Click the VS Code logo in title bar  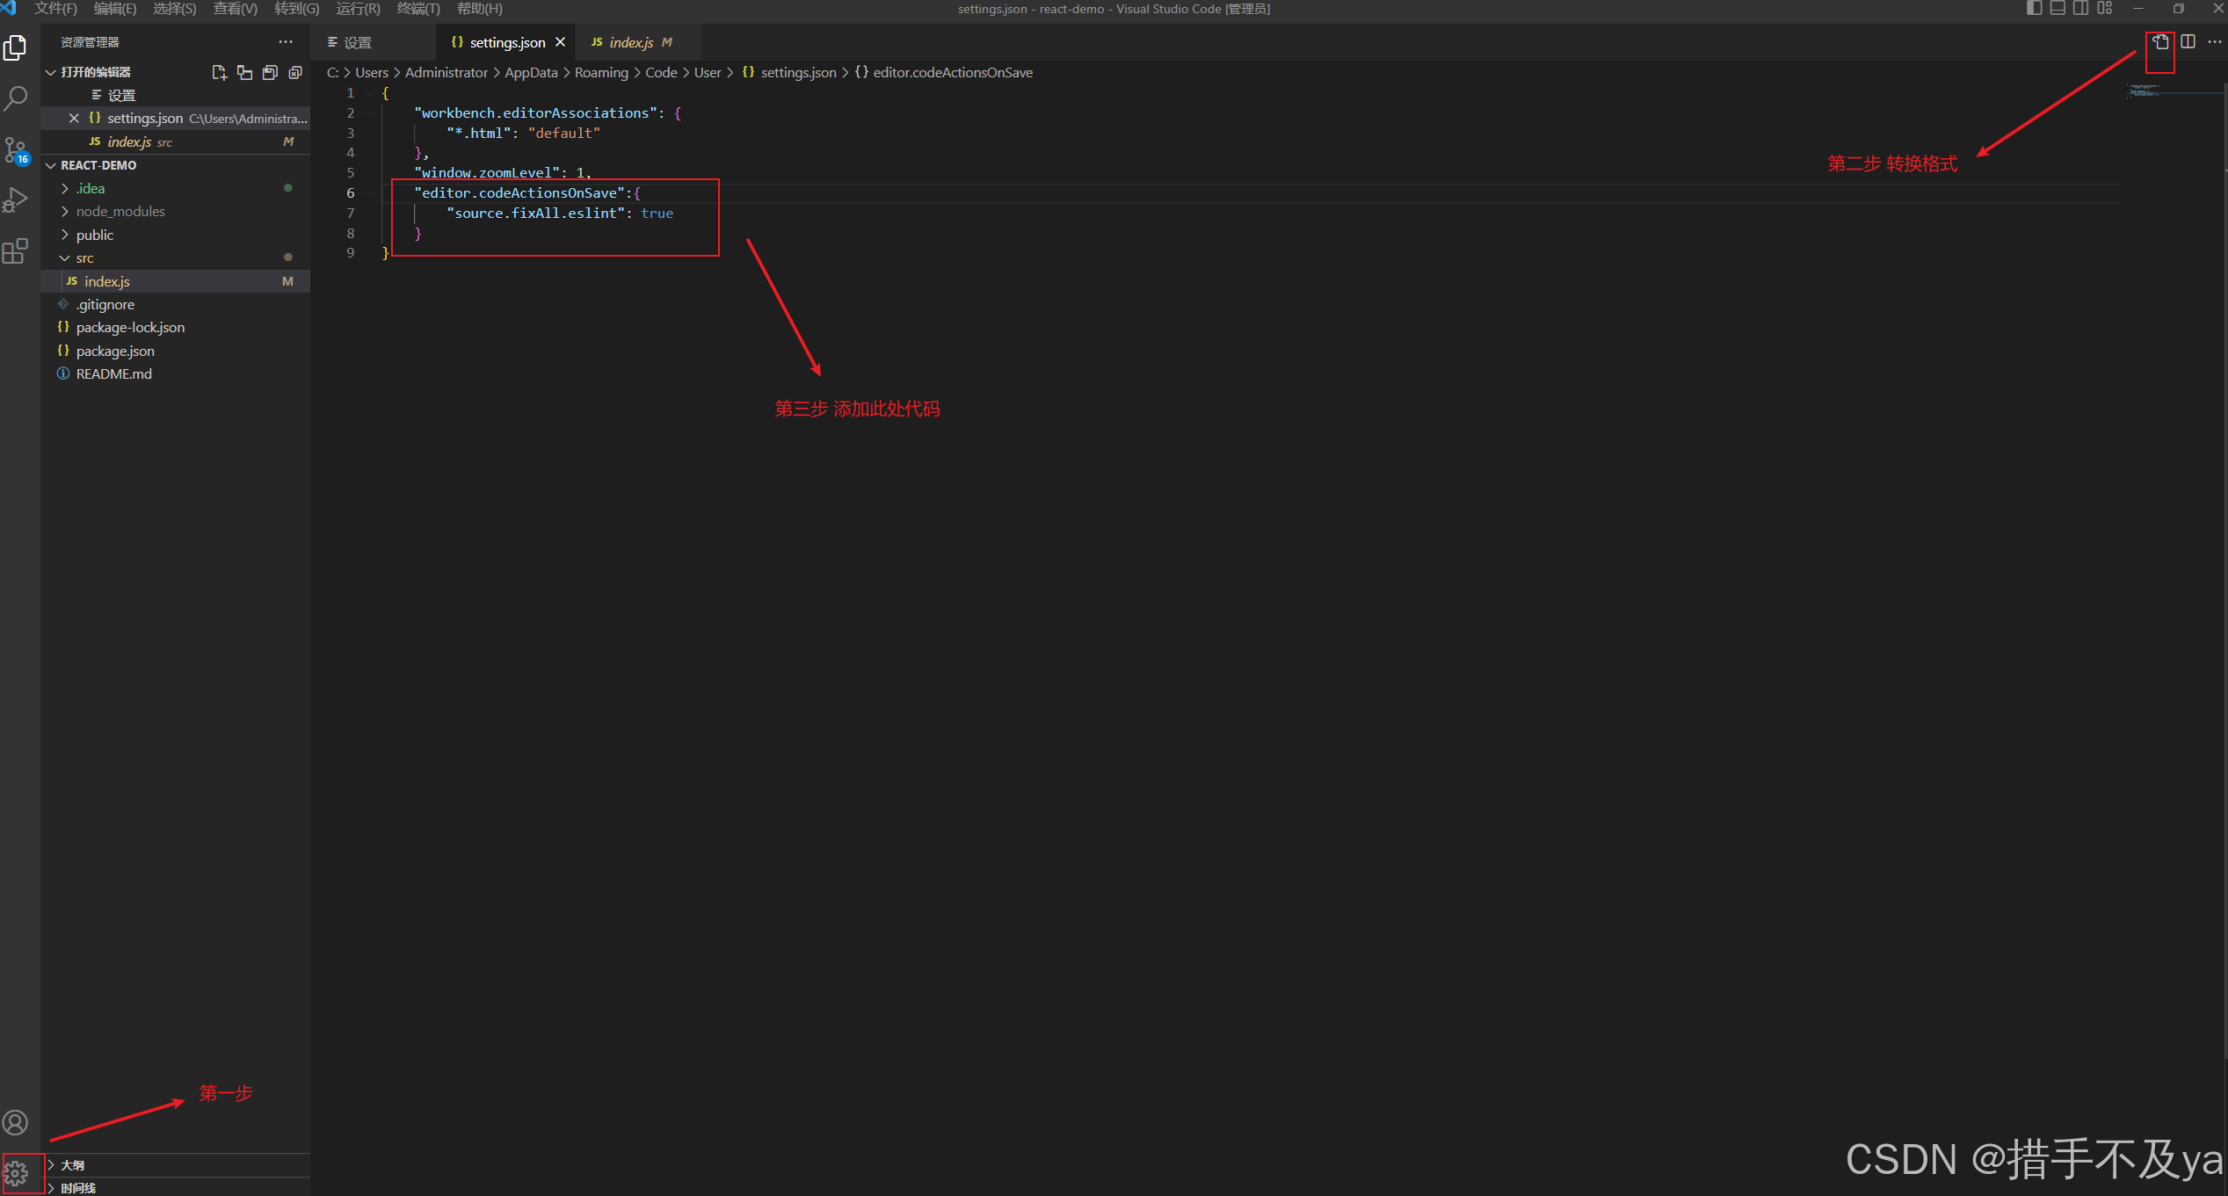click(9, 9)
